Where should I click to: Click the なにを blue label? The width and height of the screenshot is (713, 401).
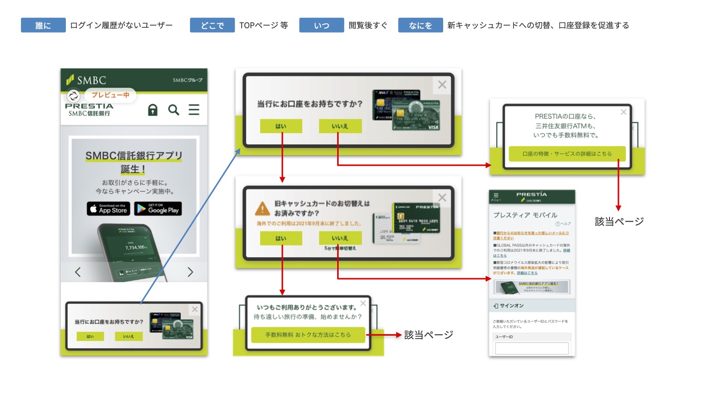pyautogui.click(x=420, y=25)
